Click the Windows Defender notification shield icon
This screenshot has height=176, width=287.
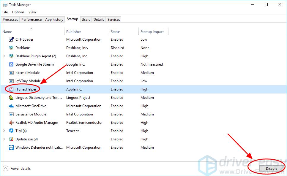(11, 148)
